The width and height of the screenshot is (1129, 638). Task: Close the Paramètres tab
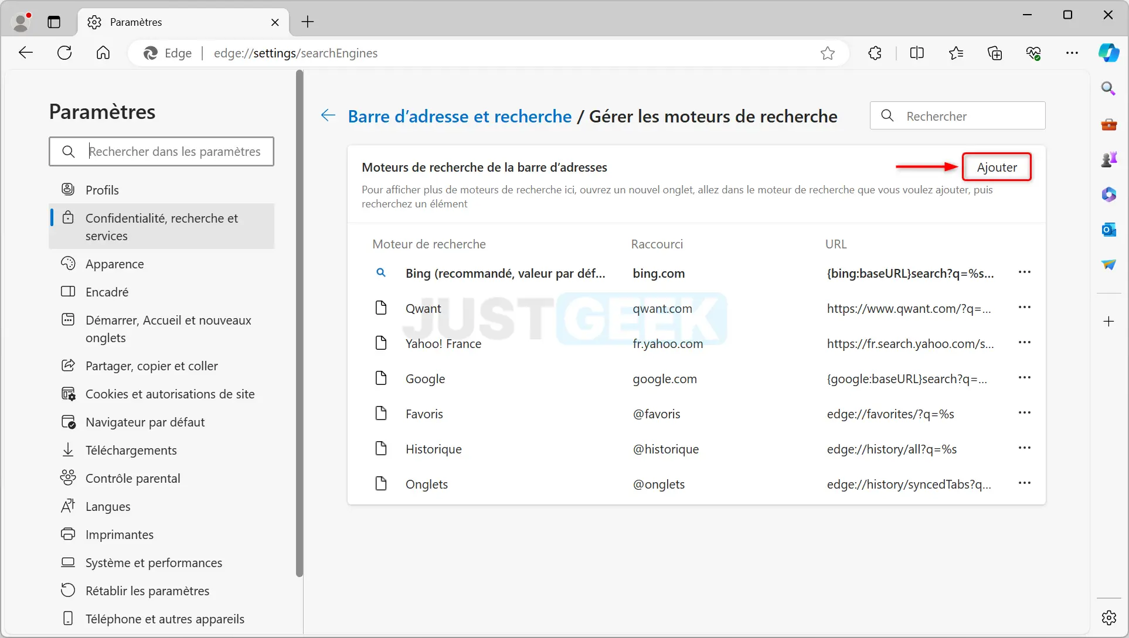(x=275, y=22)
